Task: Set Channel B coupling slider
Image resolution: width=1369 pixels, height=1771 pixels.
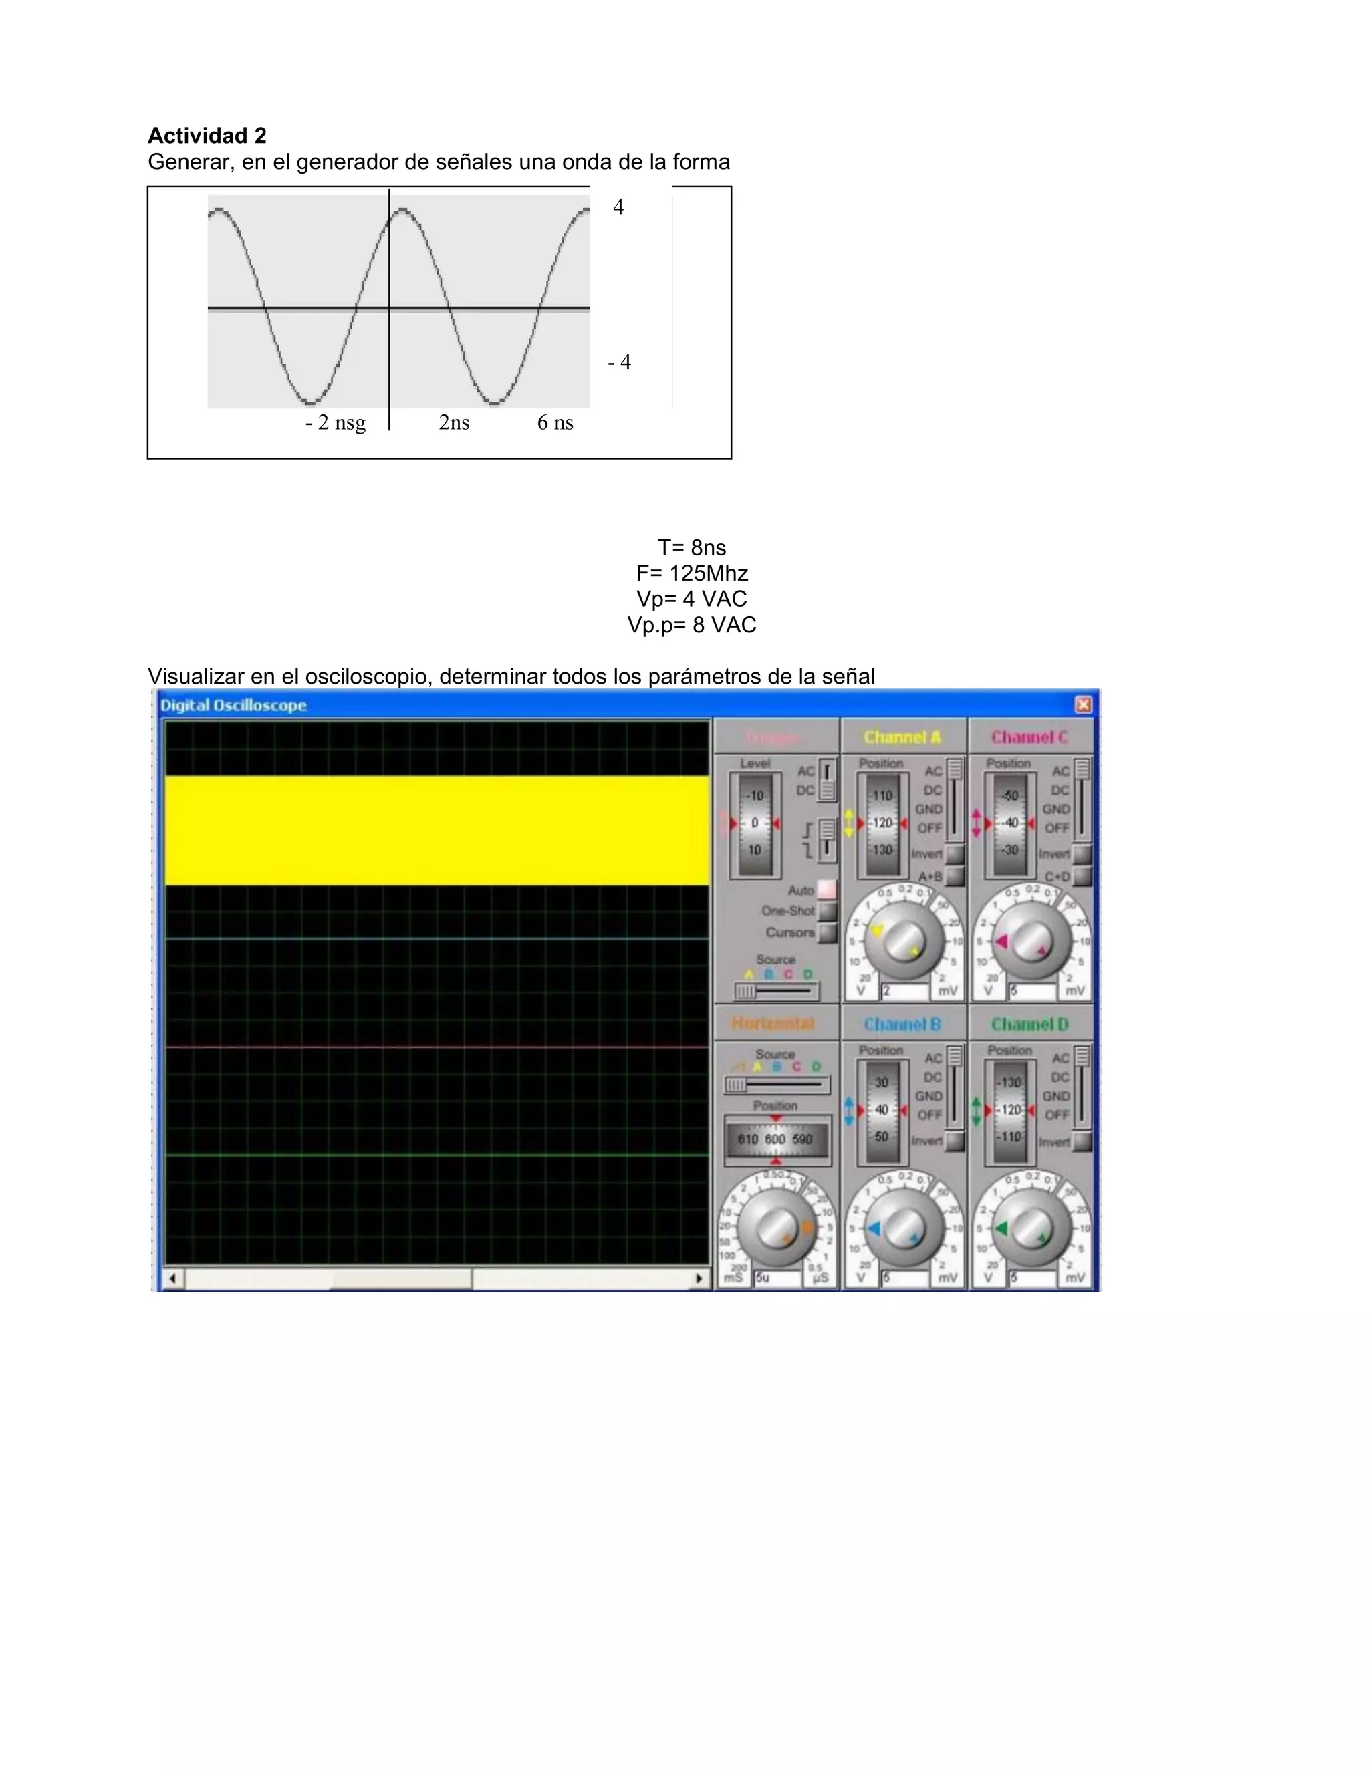Action: pyautogui.click(x=955, y=1086)
